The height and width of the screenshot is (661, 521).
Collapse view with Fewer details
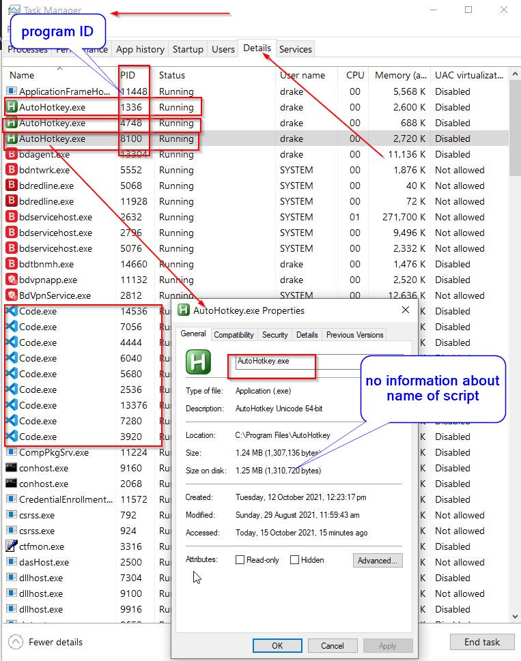(x=48, y=642)
